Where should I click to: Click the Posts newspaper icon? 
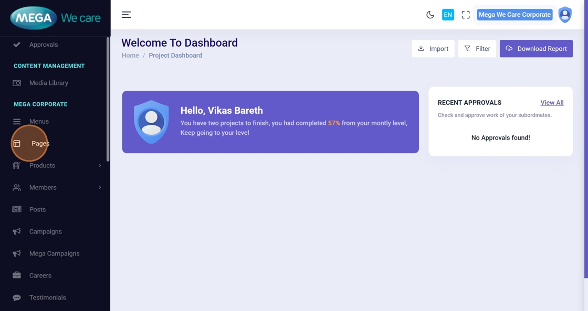tap(17, 209)
